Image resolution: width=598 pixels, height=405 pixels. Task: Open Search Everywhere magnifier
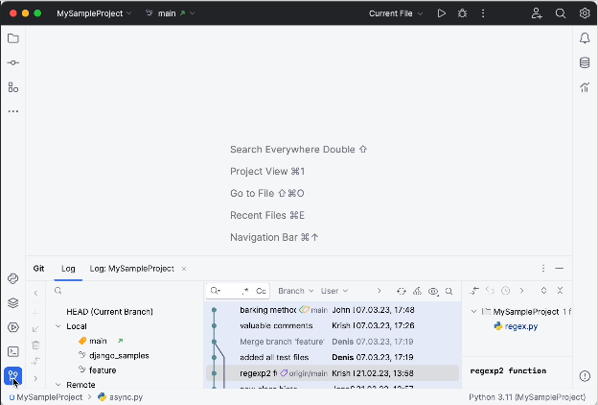point(561,13)
